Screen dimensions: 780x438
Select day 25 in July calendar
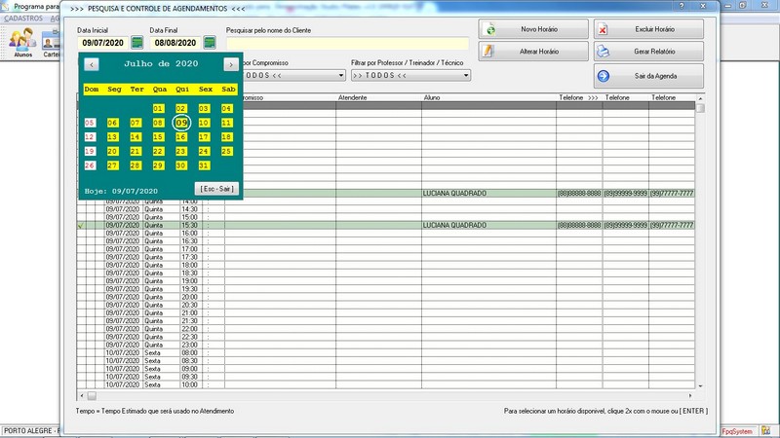pos(227,152)
